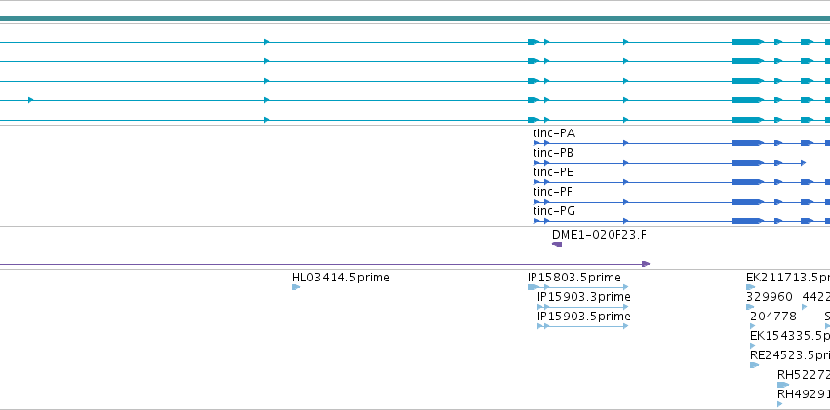Select the tinc-PF transcript label
830x410 pixels.
point(553,192)
